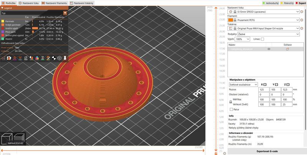
Task: Toggle seams display icon
Action: click(x=26, y=58)
